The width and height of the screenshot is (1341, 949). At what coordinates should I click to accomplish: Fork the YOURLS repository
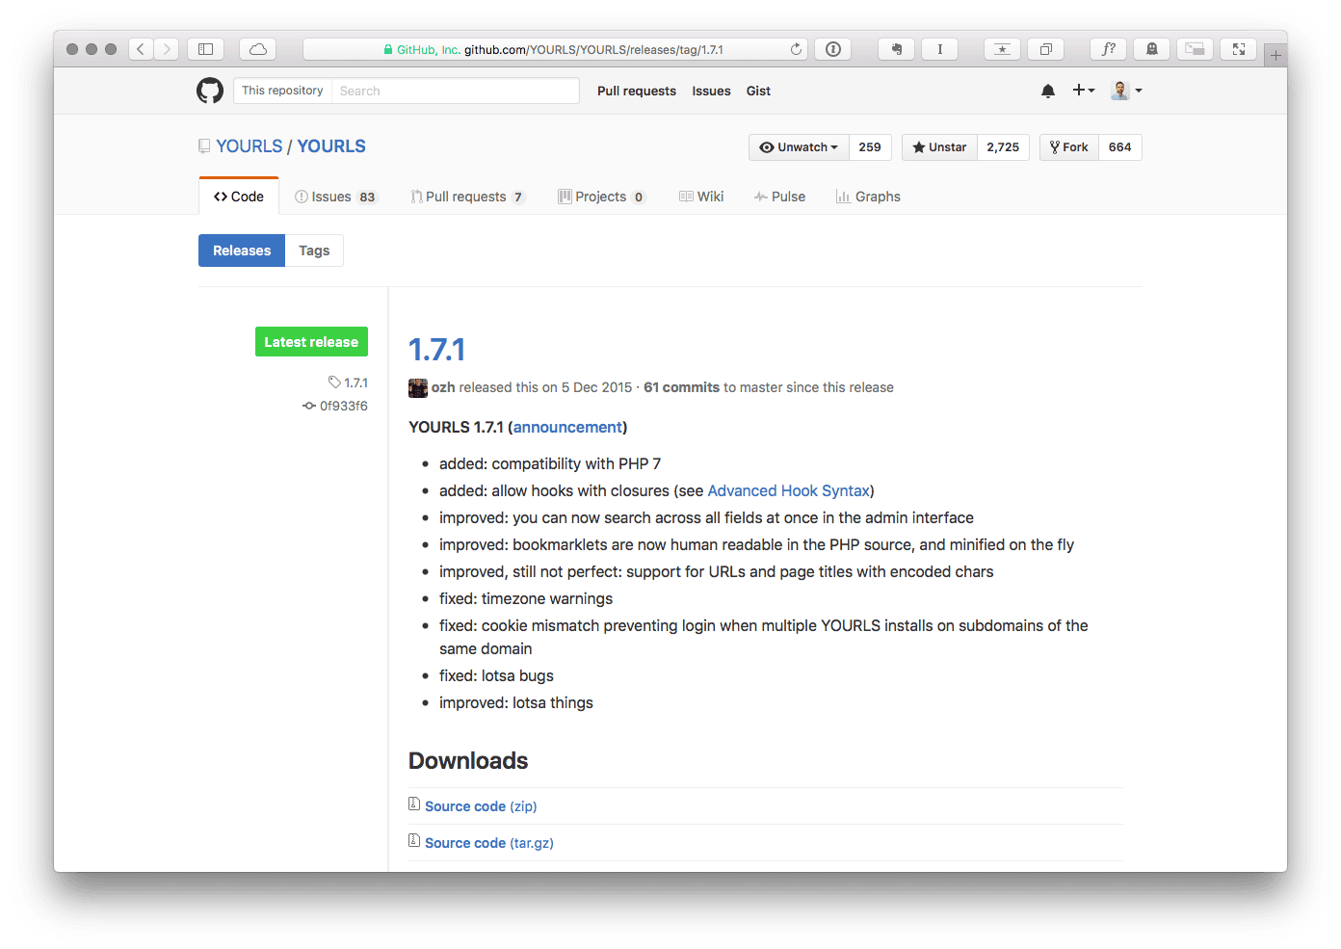coord(1069,147)
